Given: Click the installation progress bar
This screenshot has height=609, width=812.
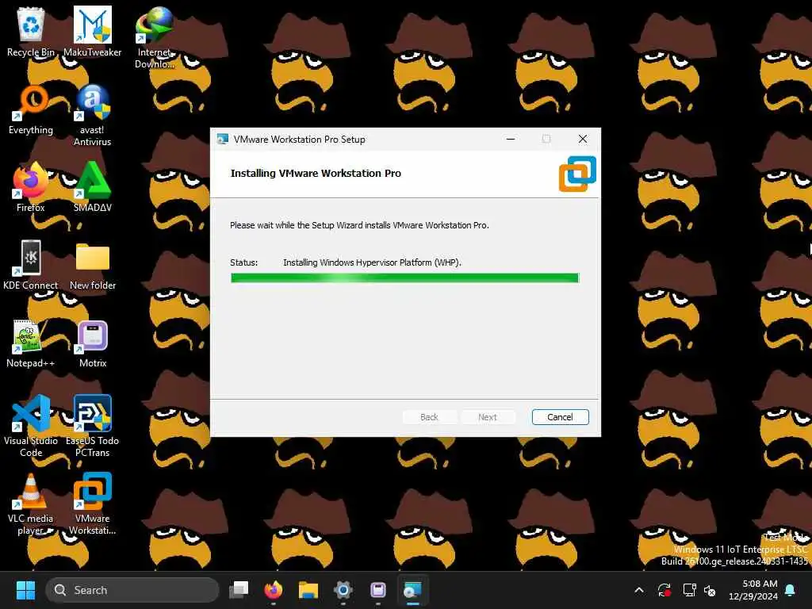Looking at the screenshot, I should [x=404, y=278].
